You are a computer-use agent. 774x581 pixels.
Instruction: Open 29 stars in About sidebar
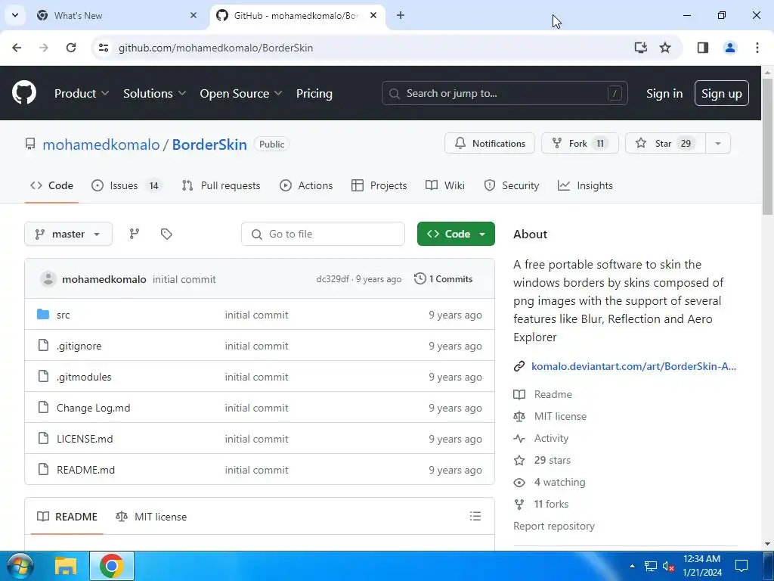pyautogui.click(x=552, y=460)
